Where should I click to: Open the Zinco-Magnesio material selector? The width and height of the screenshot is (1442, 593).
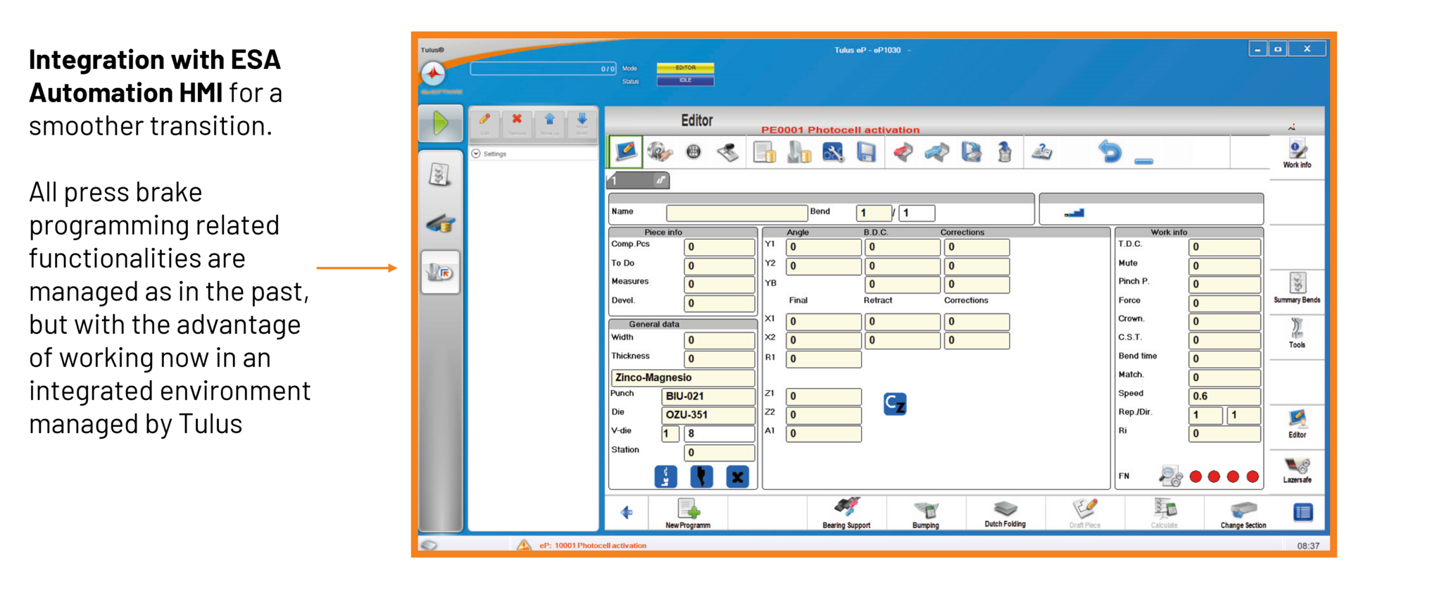click(682, 377)
